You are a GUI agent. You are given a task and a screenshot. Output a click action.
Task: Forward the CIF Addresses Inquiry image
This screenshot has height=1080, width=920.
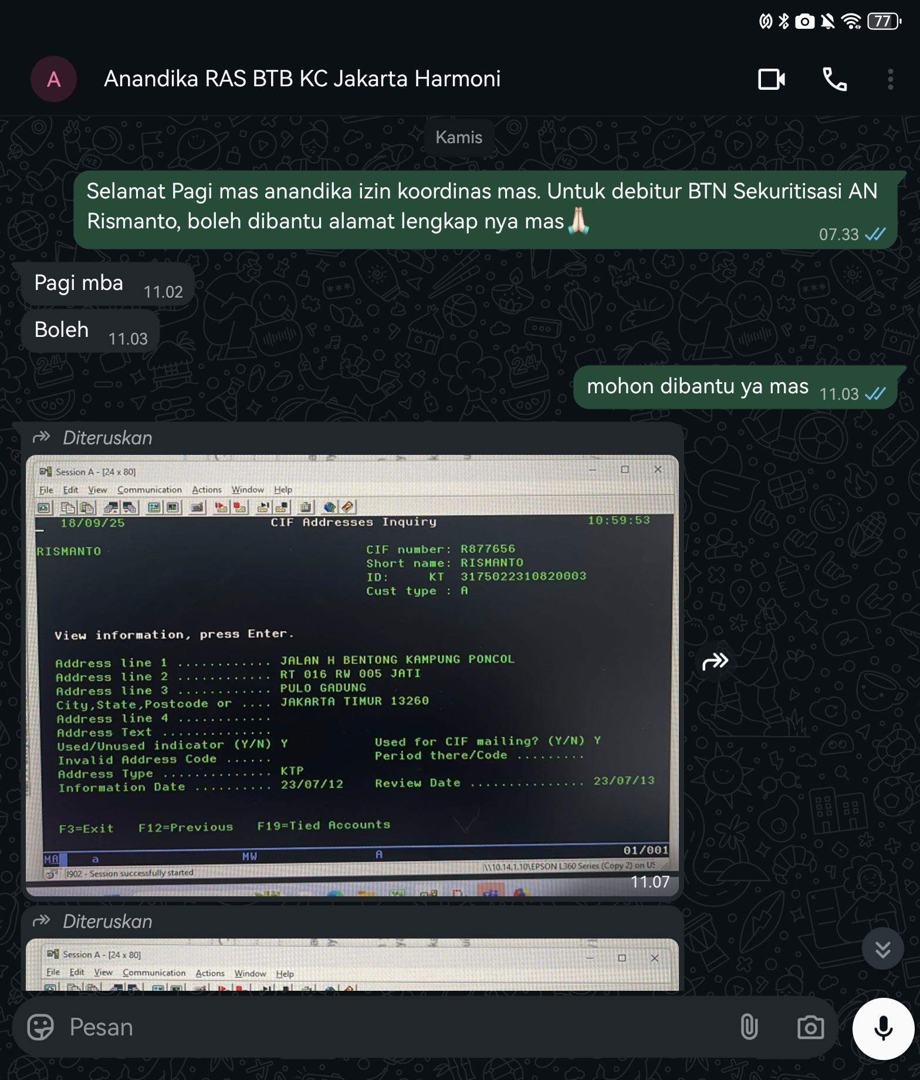coord(715,662)
